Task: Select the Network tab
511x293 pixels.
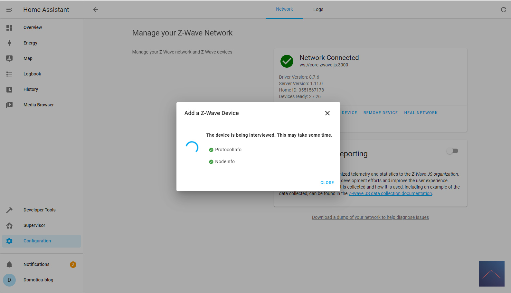Action: (284, 9)
